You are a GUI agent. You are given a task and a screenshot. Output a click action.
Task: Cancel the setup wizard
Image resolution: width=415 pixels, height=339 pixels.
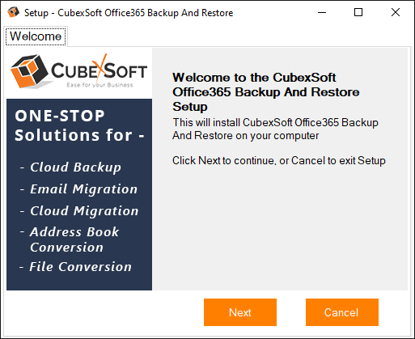(342, 312)
